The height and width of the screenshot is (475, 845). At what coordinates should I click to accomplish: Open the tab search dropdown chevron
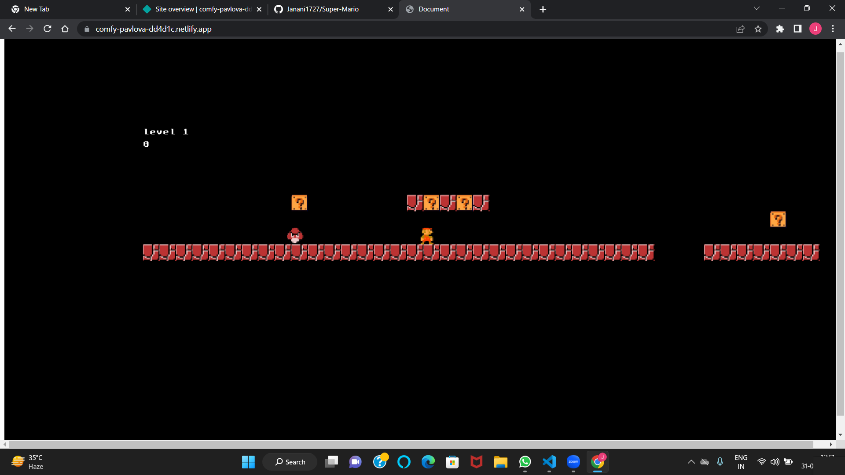757,8
